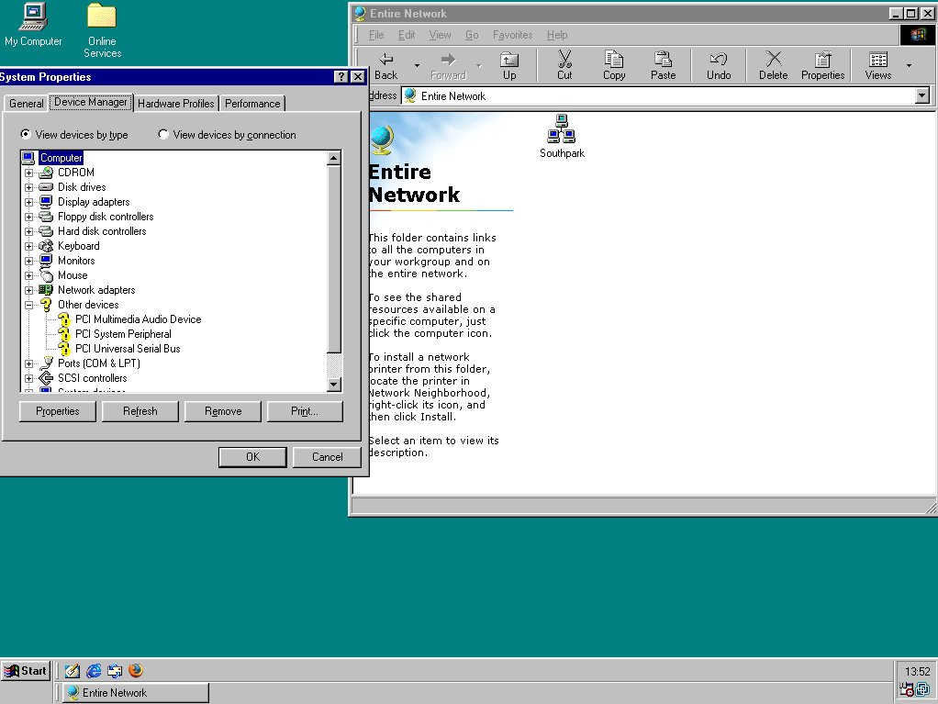Select PCI Multimedia Audio Device
Image resolution: width=938 pixels, height=704 pixels.
(139, 319)
